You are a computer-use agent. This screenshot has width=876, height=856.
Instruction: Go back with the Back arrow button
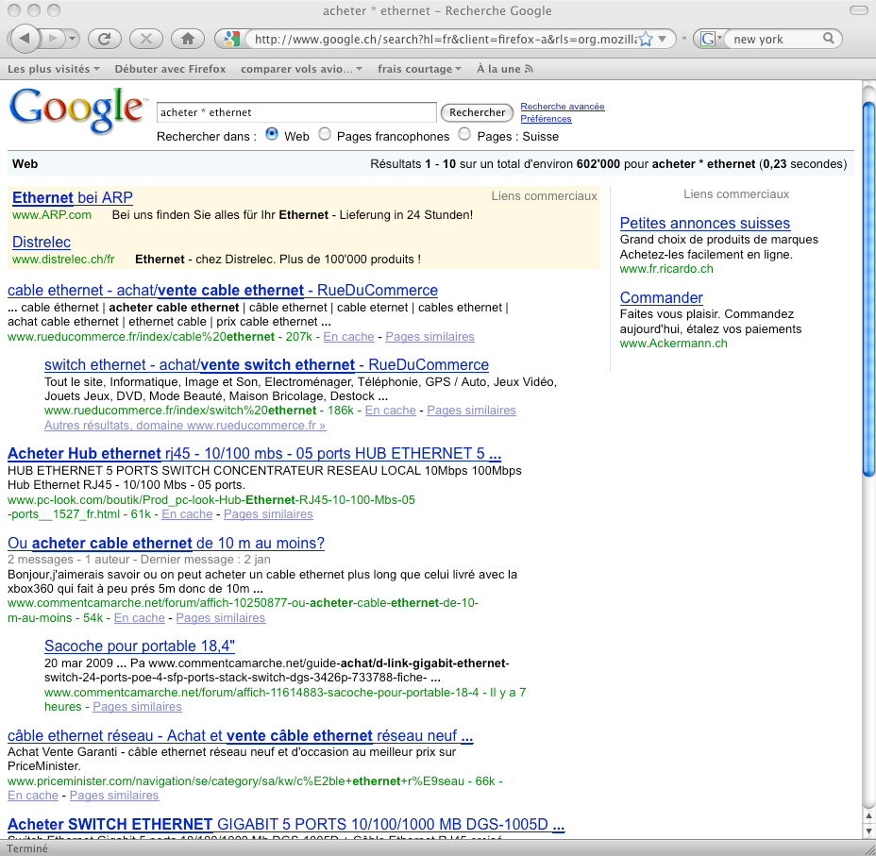pyautogui.click(x=24, y=39)
